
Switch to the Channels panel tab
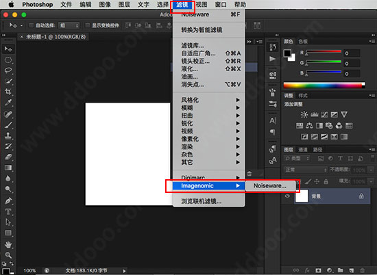[303, 150]
